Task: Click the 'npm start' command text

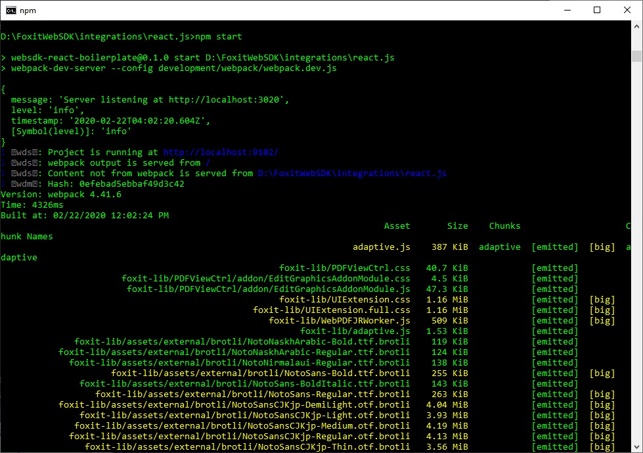Action: click(218, 37)
